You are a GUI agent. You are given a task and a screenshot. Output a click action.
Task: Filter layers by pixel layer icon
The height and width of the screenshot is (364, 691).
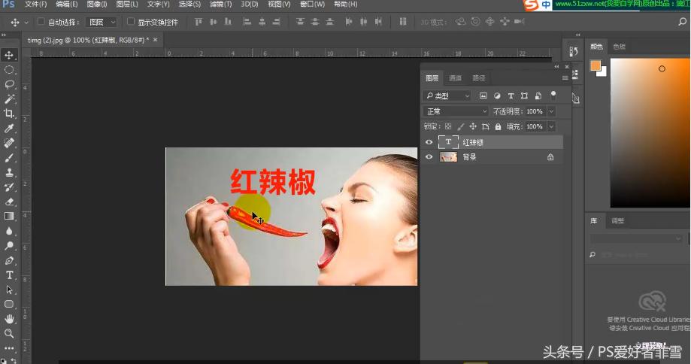[x=483, y=96]
